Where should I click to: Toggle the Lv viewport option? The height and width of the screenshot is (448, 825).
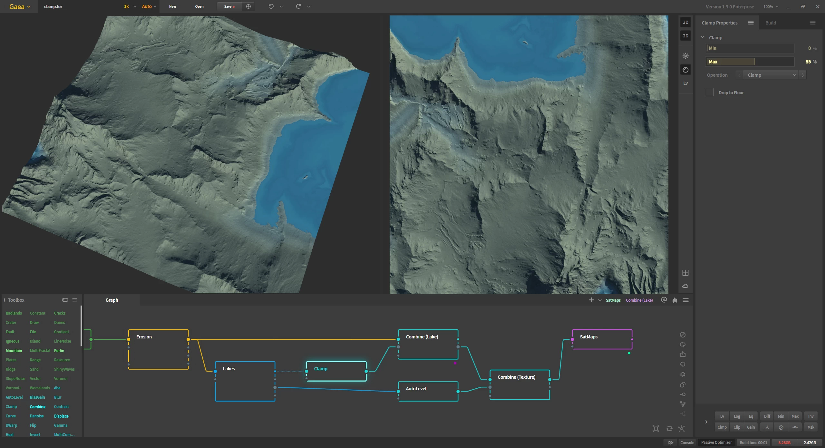pos(685,83)
